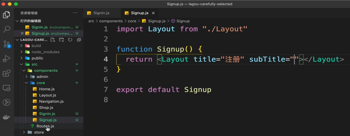Click the src breadcrumb segment
Image resolution: width=350 pixels, height=136 pixels.
pyautogui.click(x=91, y=21)
